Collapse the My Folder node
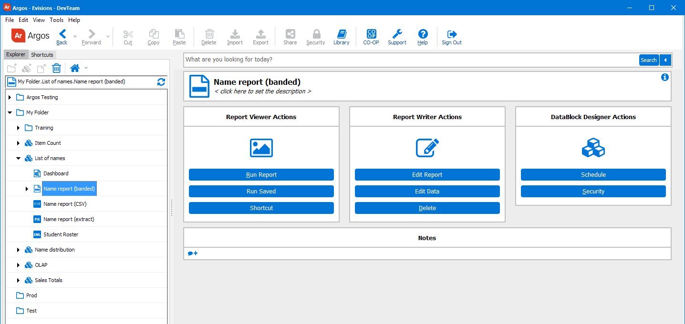Image resolution: width=685 pixels, height=324 pixels. (10, 112)
